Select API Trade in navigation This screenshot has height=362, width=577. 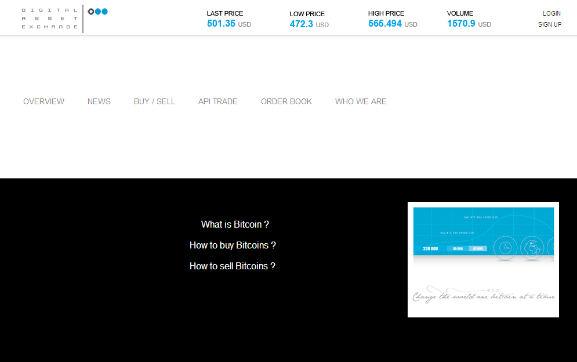[218, 101]
